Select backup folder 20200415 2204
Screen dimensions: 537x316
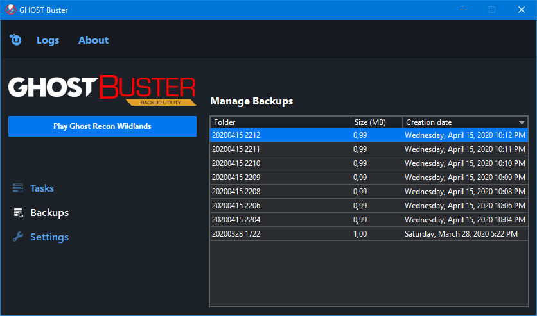click(236, 220)
